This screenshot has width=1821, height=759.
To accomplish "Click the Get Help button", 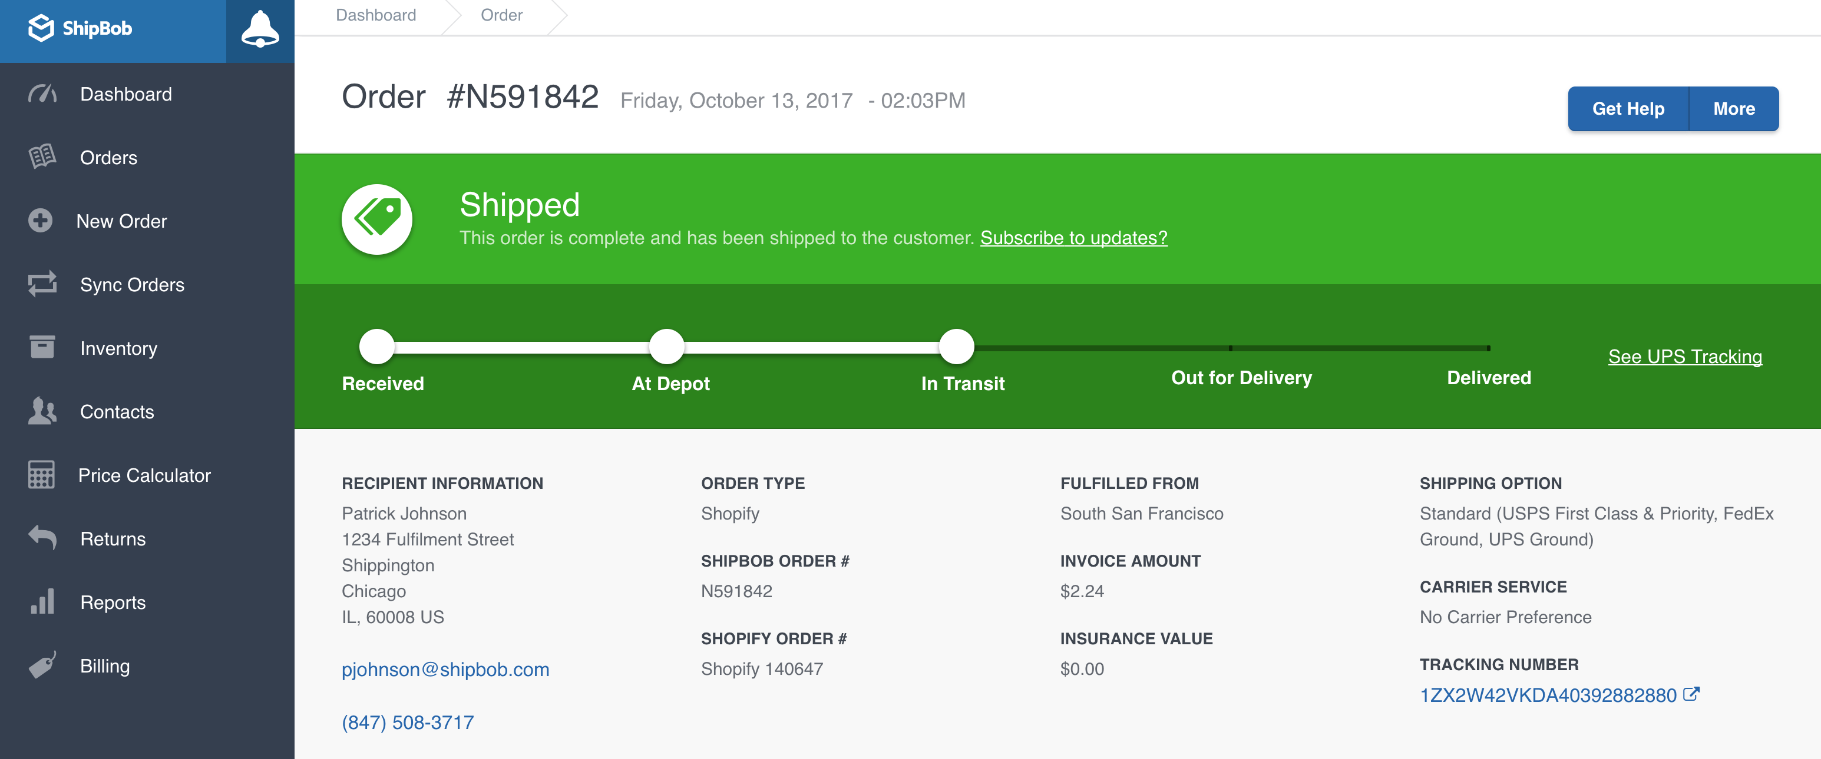I will click(1627, 108).
